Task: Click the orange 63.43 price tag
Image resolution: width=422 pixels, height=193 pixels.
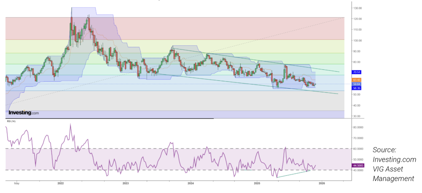Action: [x=357, y=80]
